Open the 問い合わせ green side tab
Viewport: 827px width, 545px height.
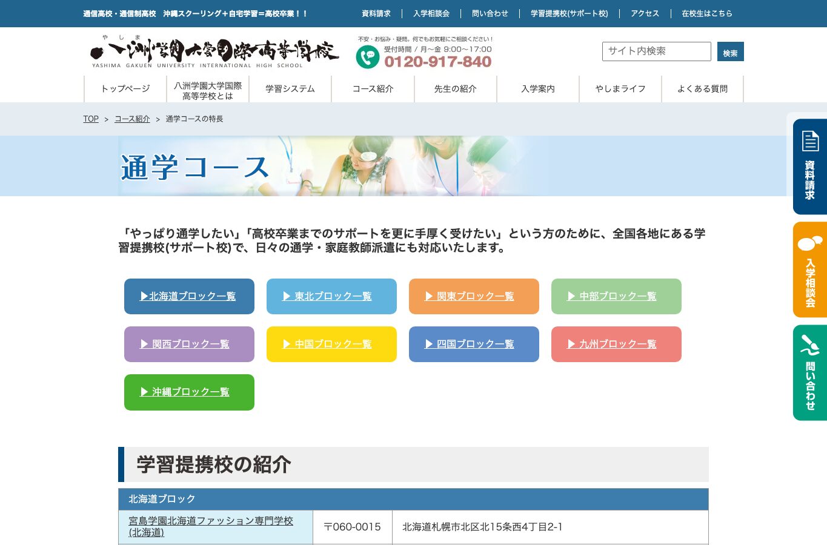tap(810, 372)
